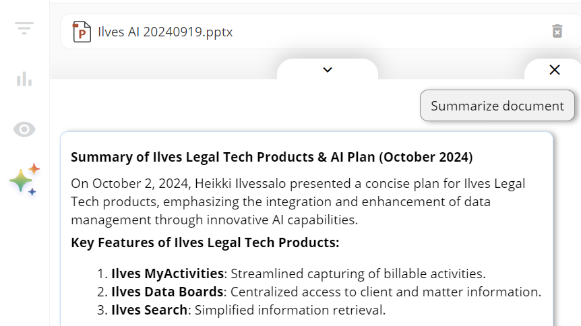Close the AI panel with the X
The width and height of the screenshot is (581, 326).
[554, 69]
